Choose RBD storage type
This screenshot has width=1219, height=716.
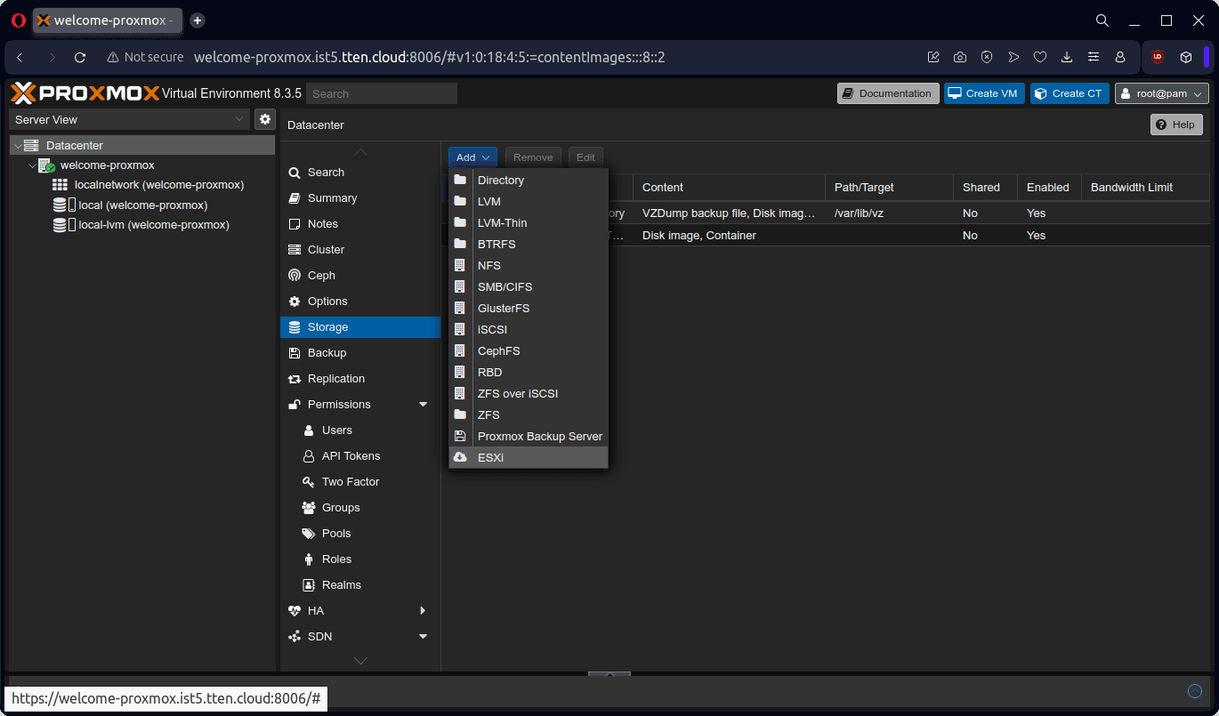tap(529, 372)
